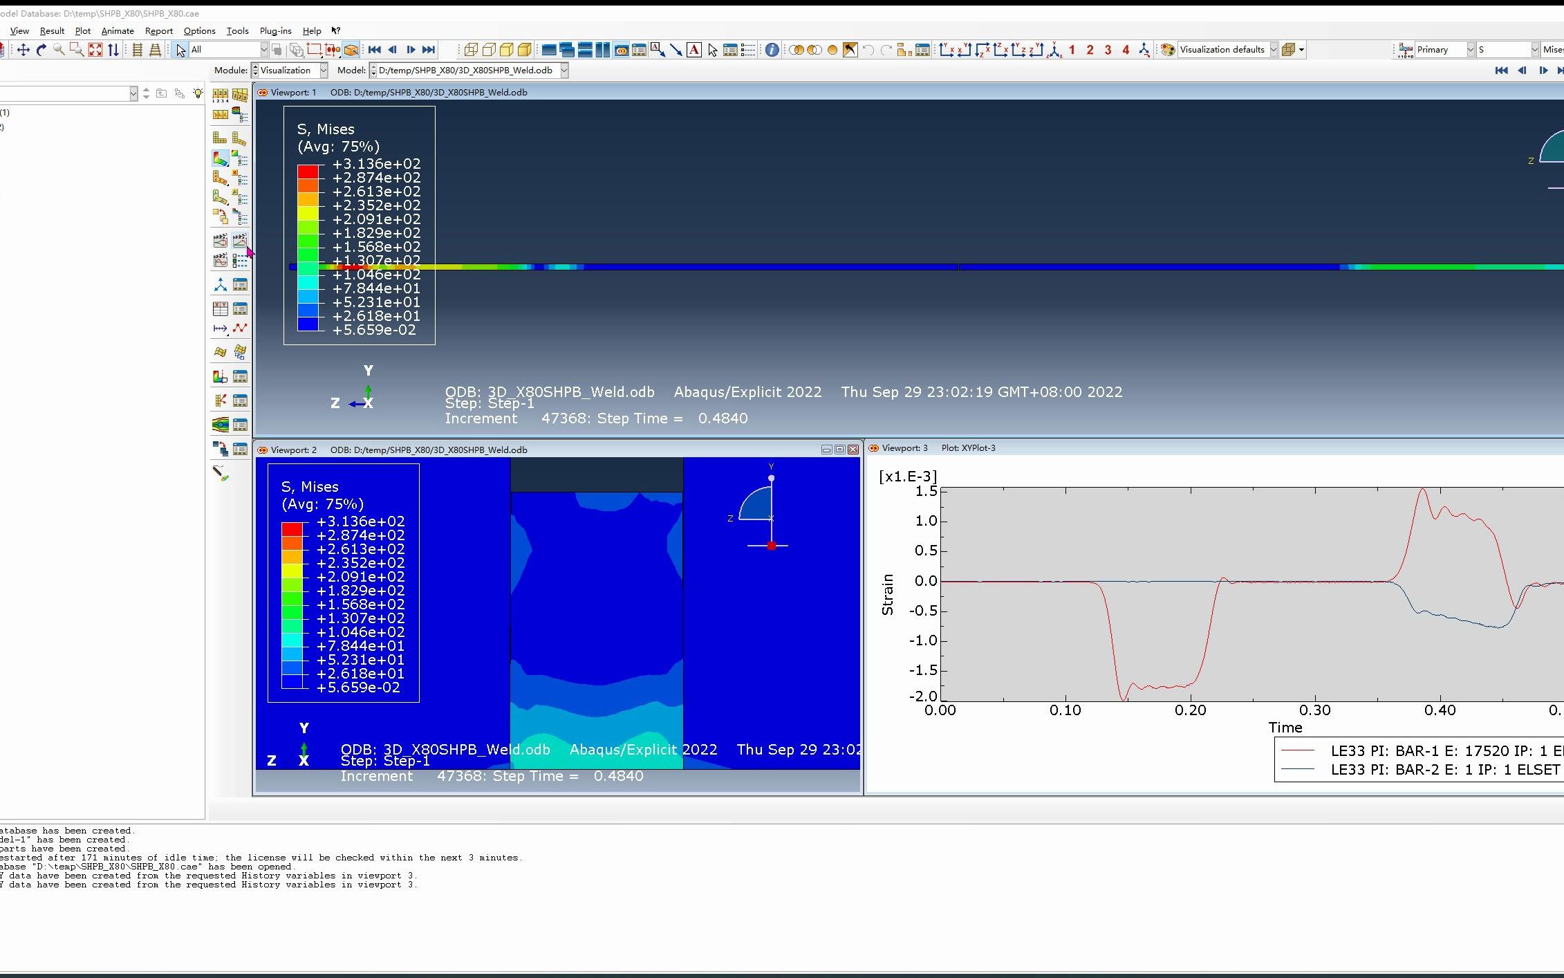This screenshot has height=978, width=1564.
Task: Click Plot Contours on Deformed Shape
Action: point(220,158)
